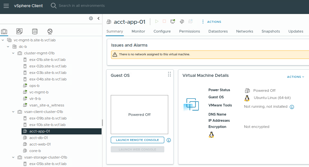Image resolution: width=309 pixels, height=167 pixels.
Task: Collapse the cluster-mgmt-01b tree node
Action: (x=13, y=53)
